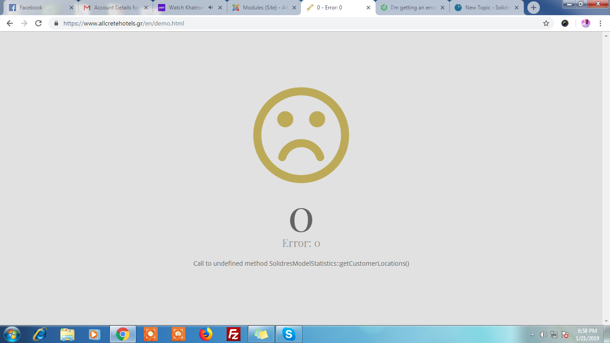Image resolution: width=610 pixels, height=343 pixels.
Task: Click the volume speaker tray icon
Action: (x=543, y=335)
